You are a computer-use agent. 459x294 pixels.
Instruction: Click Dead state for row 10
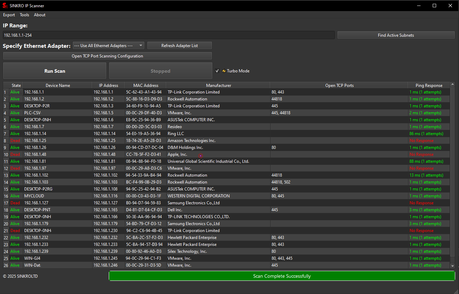point(15,154)
